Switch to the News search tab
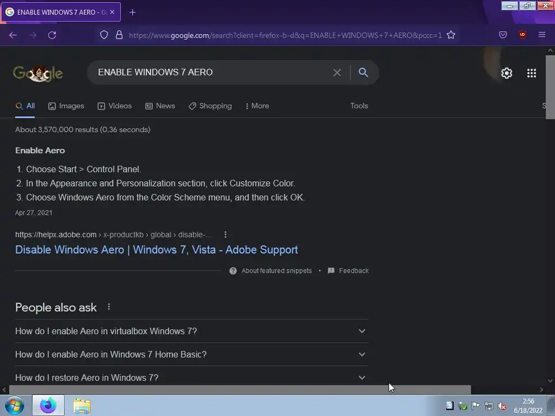The width and height of the screenshot is (555, 416). pyautogui.click(x=160, y=106)
